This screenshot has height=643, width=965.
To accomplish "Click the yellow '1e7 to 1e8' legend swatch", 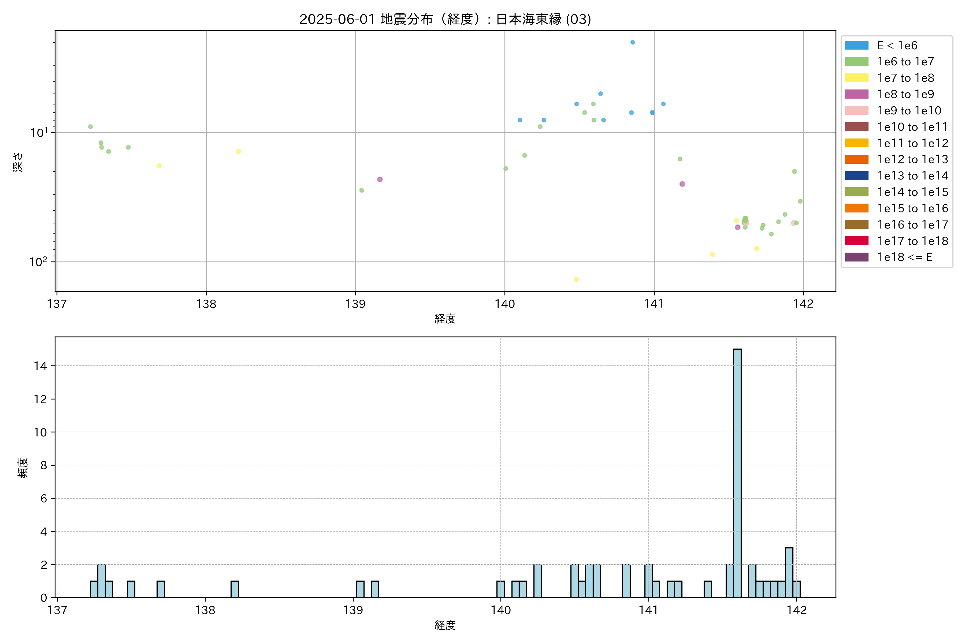I will click(856, 78).
